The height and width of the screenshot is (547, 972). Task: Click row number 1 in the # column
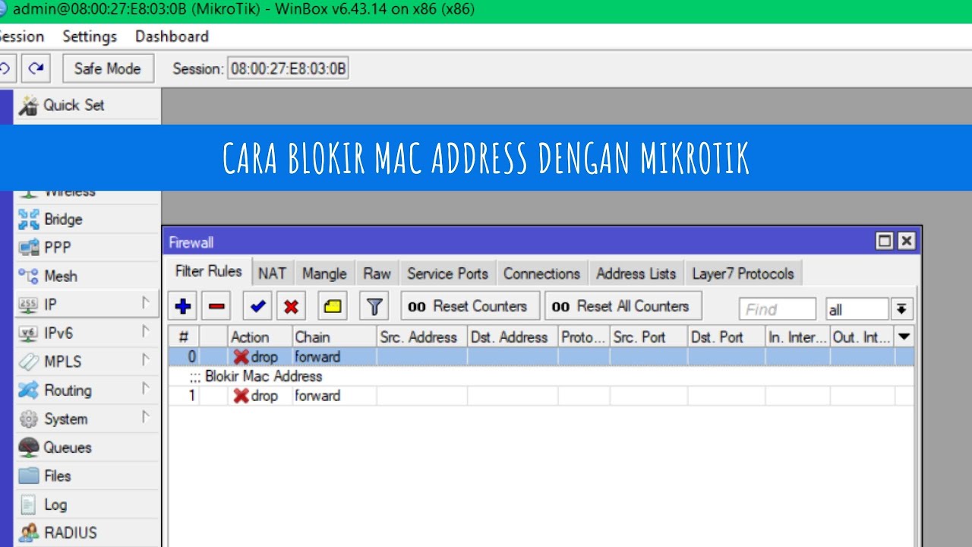[x=184, y=396]
